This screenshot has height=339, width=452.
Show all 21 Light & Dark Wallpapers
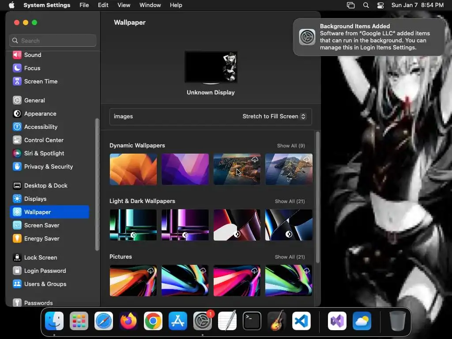pos(290,201)
